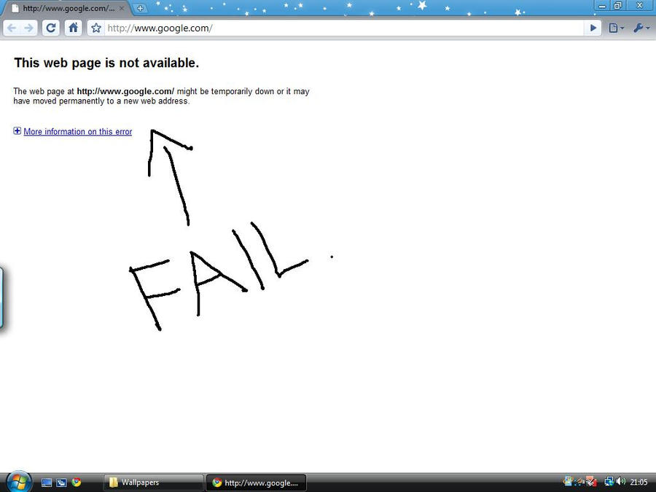Go back using the back arrow
This screenshot has height=492, width=656.
tap(12, 28)
